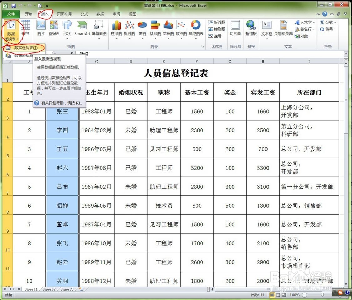Insert a new worksheet tab button
352x300 pixels.
tap(81, 289)
